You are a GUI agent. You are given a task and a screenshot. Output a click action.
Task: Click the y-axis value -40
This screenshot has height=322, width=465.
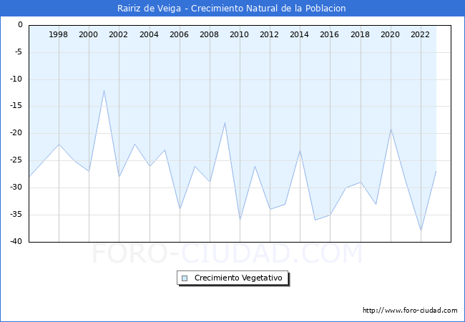(x=16, y=241)
